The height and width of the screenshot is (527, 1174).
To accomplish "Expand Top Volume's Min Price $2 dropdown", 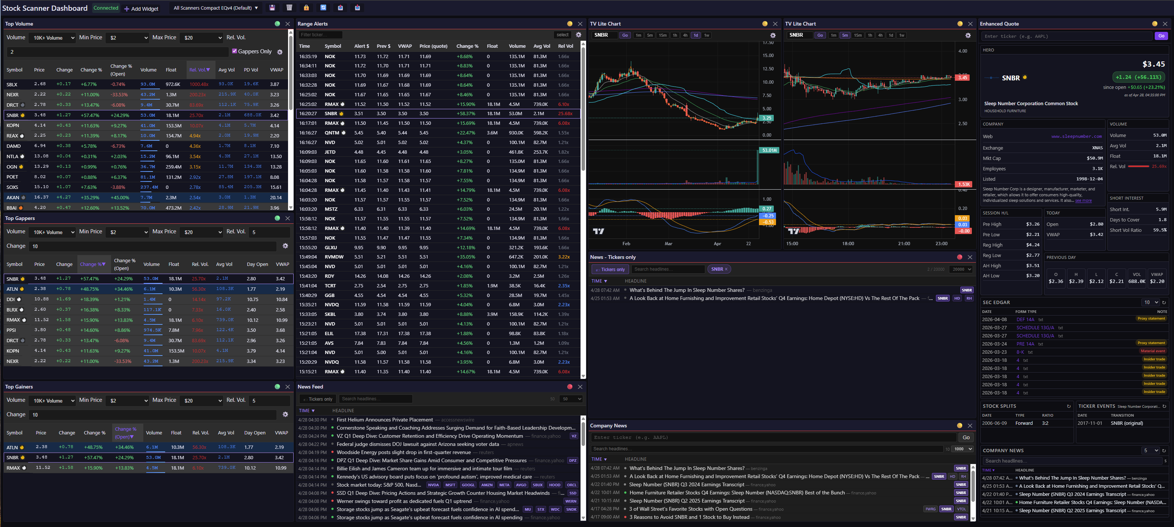I will tap(127, 38).
